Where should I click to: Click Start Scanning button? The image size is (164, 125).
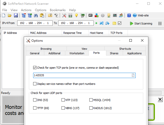click(x=141, y=23)
